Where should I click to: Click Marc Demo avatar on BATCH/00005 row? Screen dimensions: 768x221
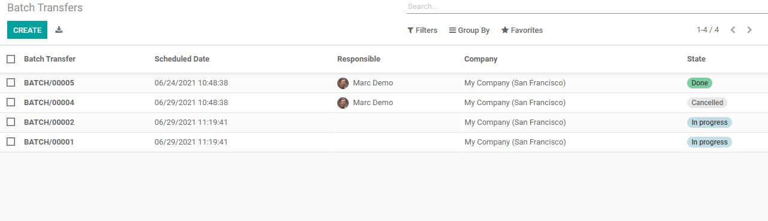343,83
